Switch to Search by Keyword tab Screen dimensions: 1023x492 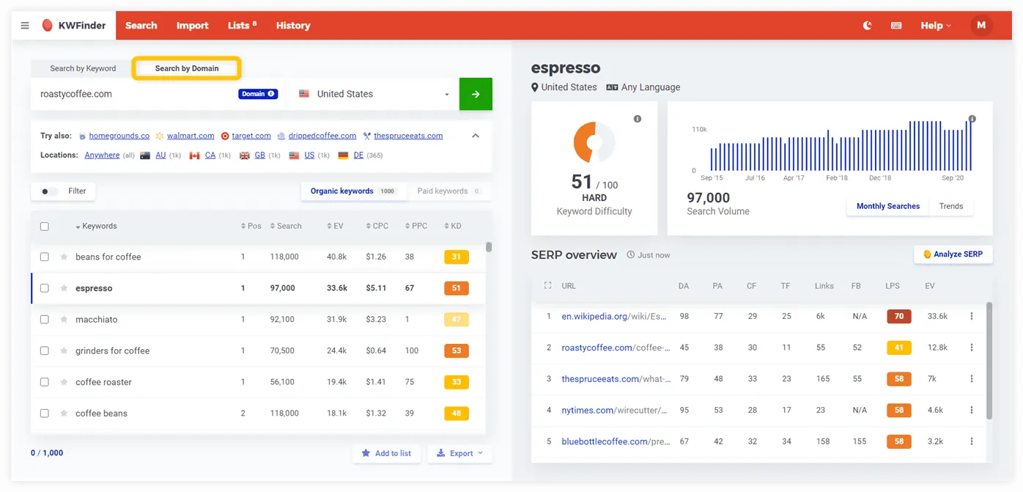coord(83,68)
